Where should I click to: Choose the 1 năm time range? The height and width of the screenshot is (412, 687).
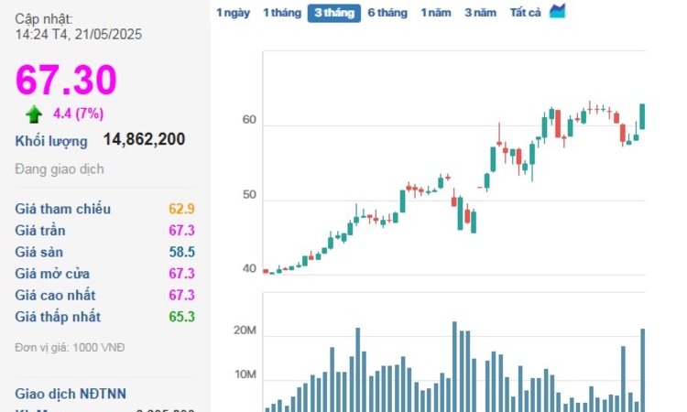coord(436,13)
